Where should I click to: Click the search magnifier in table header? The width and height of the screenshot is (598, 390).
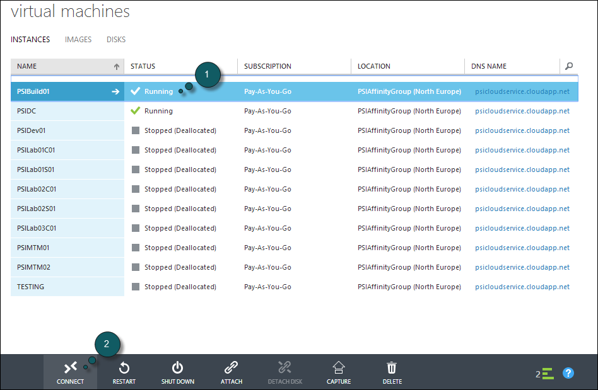tap(568, 66)
